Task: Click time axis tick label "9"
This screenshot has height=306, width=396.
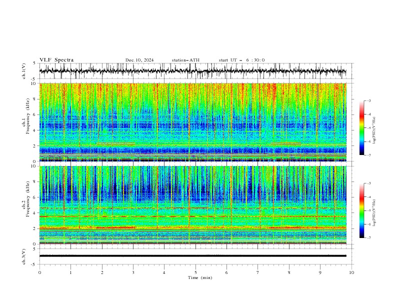Action: tap(320, 272)
